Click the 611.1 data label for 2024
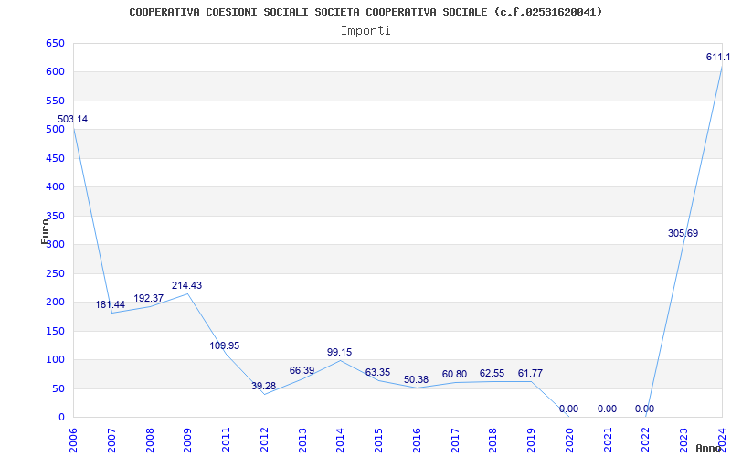This screenshot has width=731, height=457. pos(718,57)
